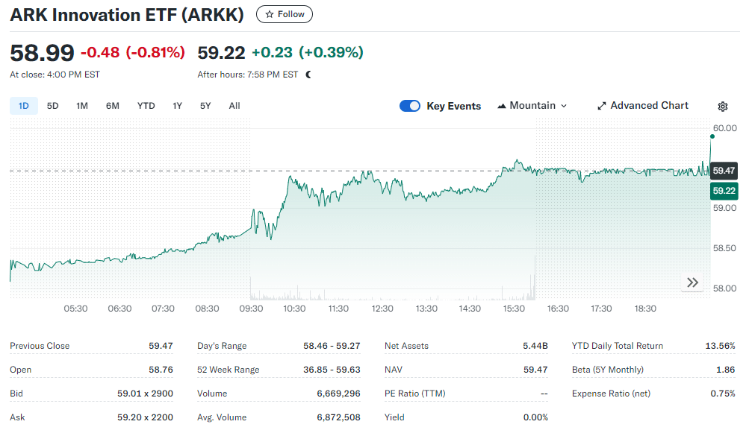Click the 52 Week Range value
749x436 pixels.
(332, 370)
